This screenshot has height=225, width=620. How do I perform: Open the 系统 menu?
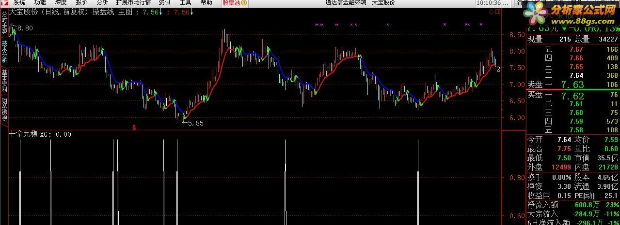19,2
